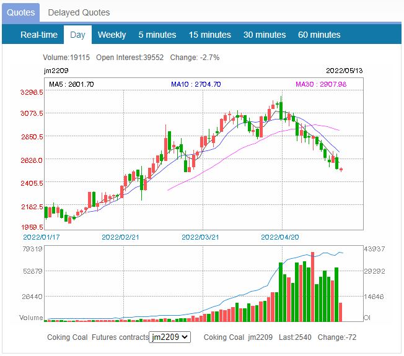The width and height of the screenshot is (404, 356).
Task: Select the Real-time chart view
Action: click(39, 35)
